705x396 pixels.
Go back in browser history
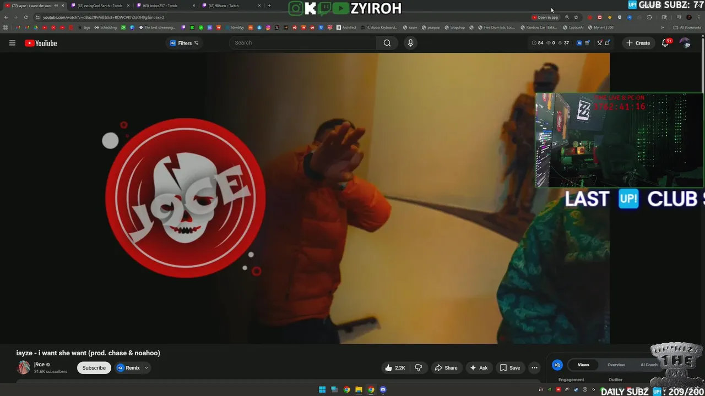[6, 17]
